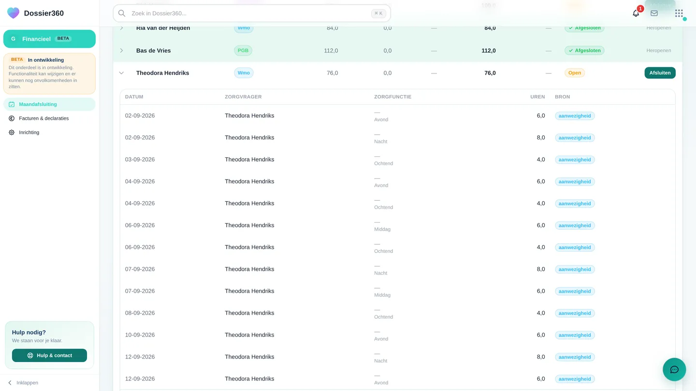
Task: Sort by the Datum column header
Action: point(134,97)
